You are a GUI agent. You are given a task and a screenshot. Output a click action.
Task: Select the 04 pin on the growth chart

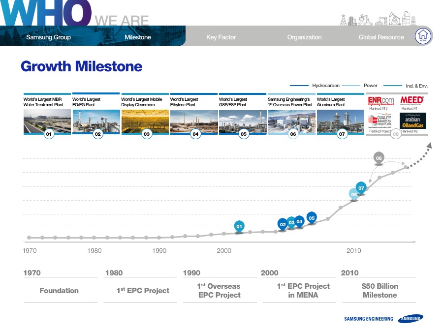click(x=299, y=222)
